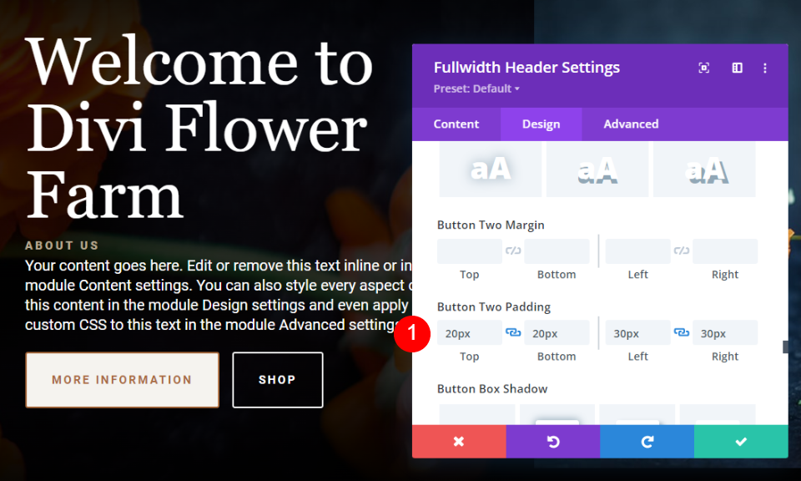Unlink Button Two Padding left and right
The image size is (801, 481).
[682, 332]
